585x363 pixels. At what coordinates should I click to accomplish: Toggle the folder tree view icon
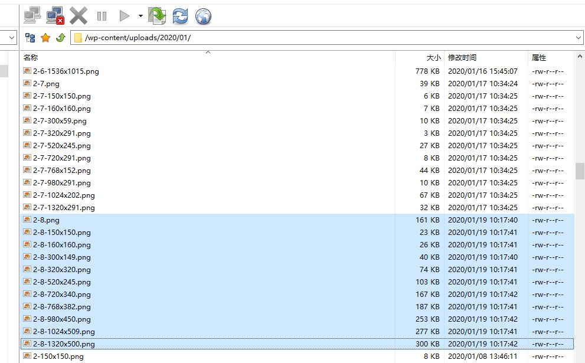[30, 38]
